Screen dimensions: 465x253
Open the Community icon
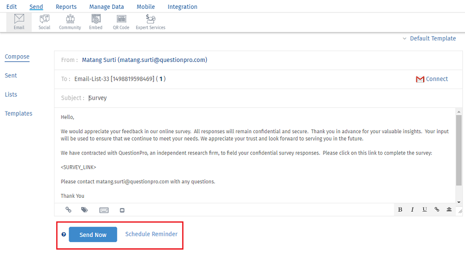point(70,22)
